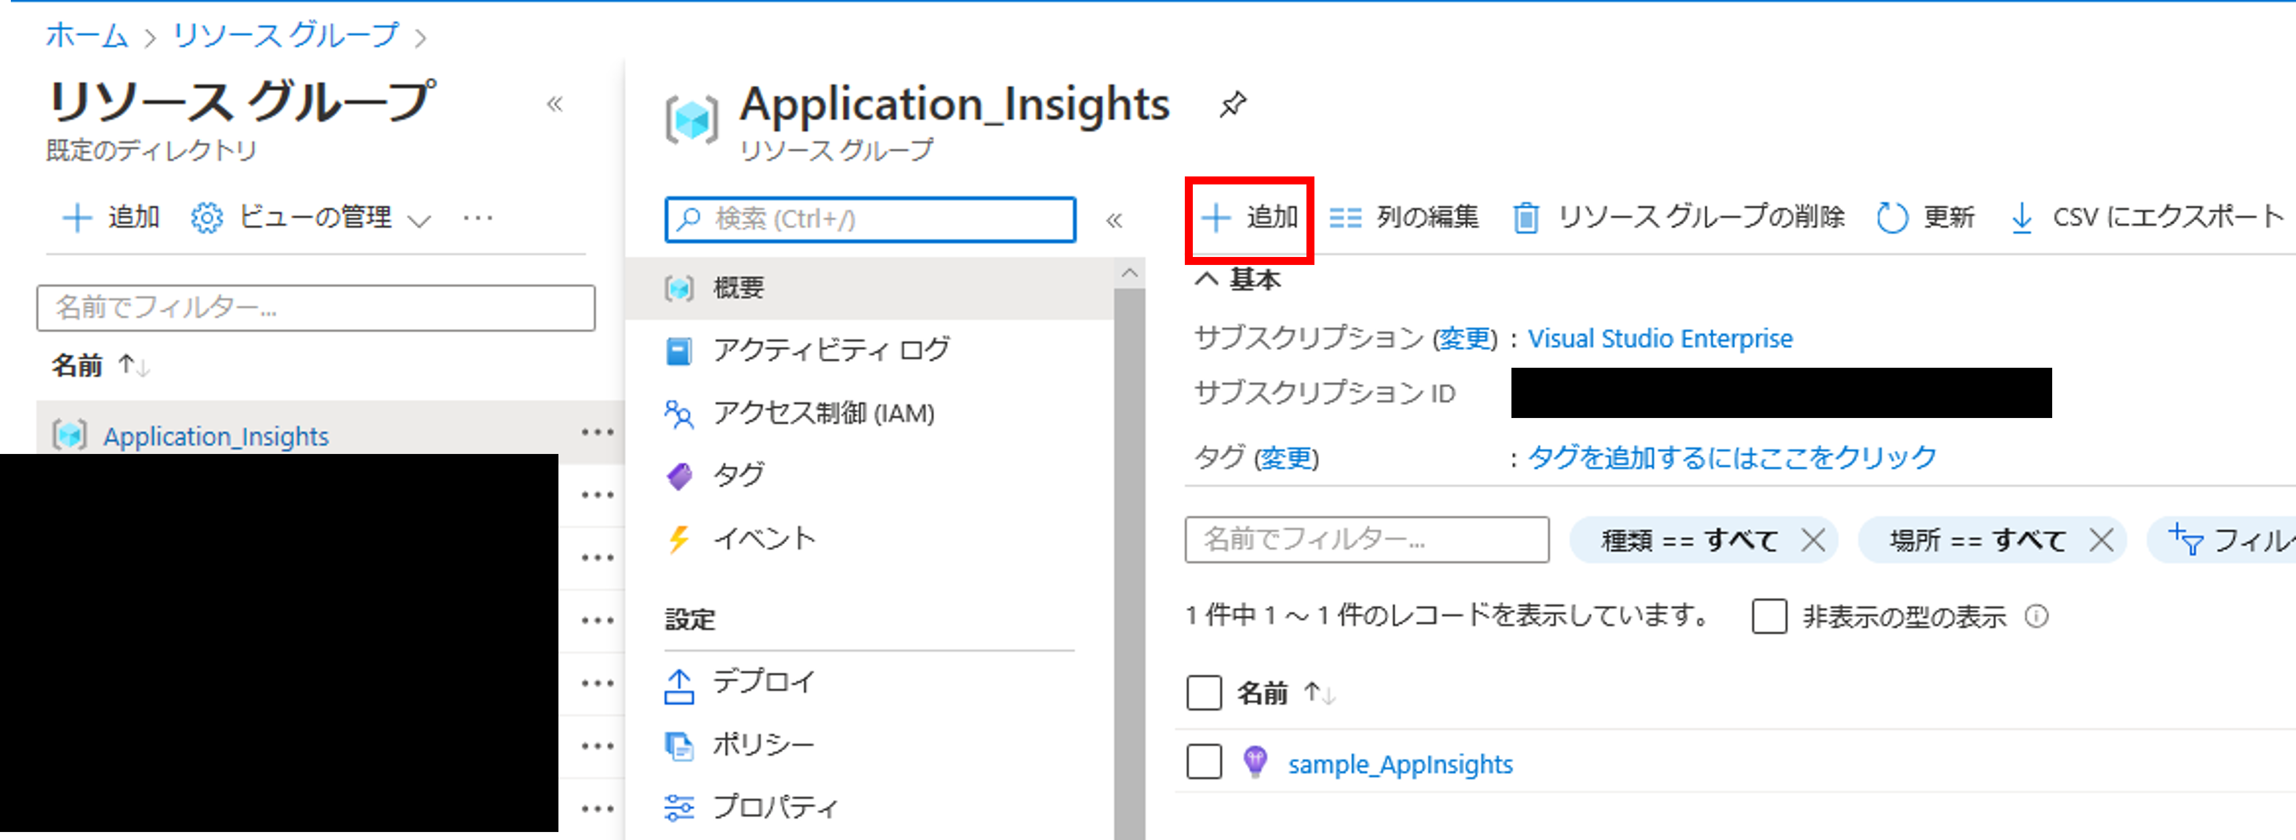Click CSV にエクスポート toolbar text
Image resolution: width=2296 pixels, height=840 pixels.
2168,218
